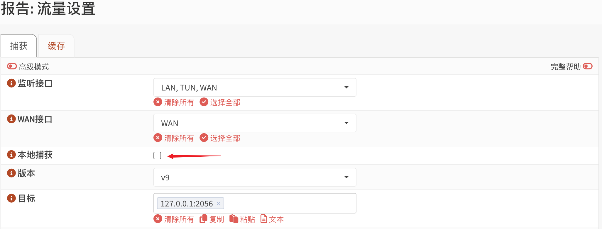Screen dimensions: 602x229
Task: Click info icon beside 目标 label
Action: 11,198
